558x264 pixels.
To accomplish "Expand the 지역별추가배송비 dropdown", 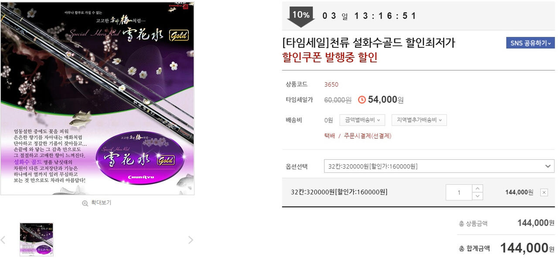I will [419, 120].
